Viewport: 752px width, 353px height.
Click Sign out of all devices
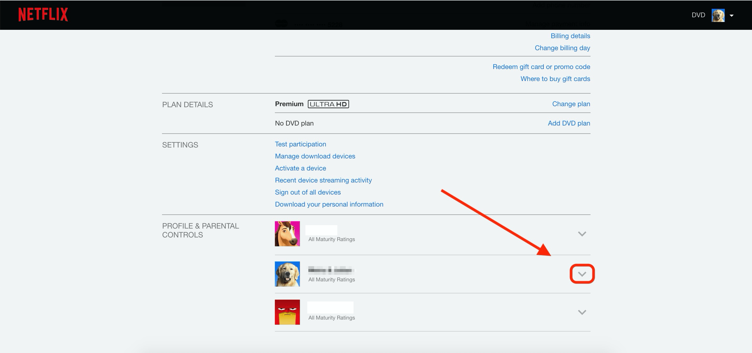pyautogui.click(x=308, y=192)
